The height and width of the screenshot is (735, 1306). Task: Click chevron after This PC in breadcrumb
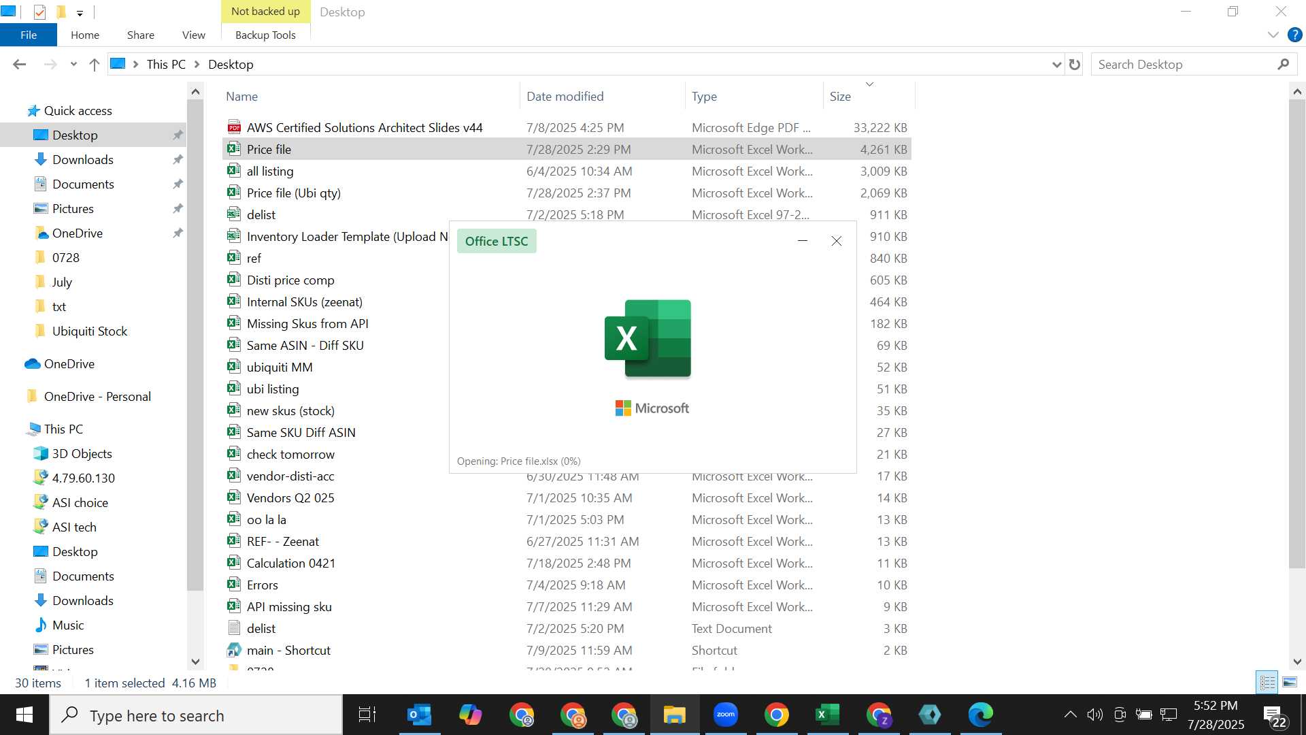pos(197,65)
